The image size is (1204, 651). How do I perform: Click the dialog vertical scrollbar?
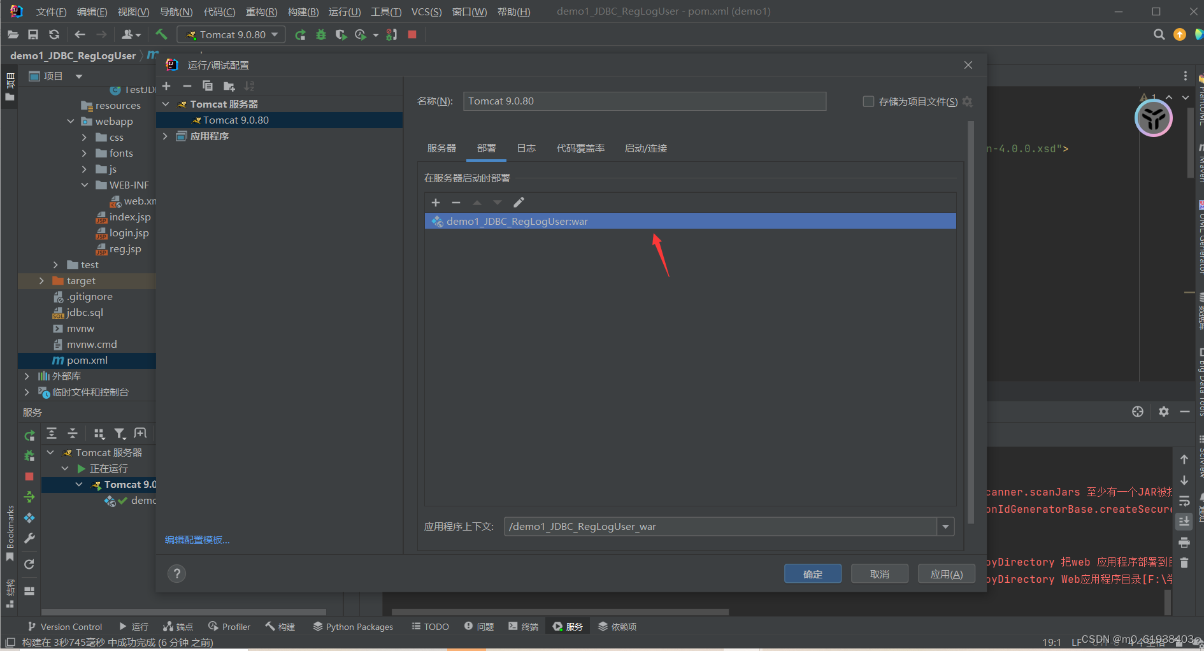point(971,322)
